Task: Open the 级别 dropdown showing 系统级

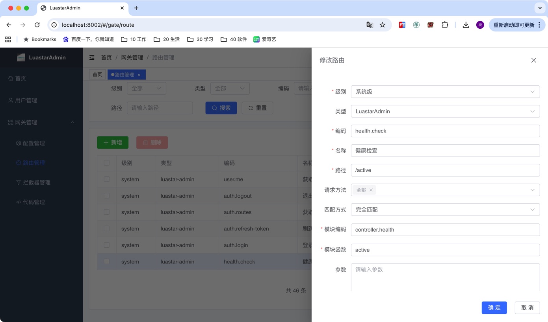Action: [x=445, y=92]
